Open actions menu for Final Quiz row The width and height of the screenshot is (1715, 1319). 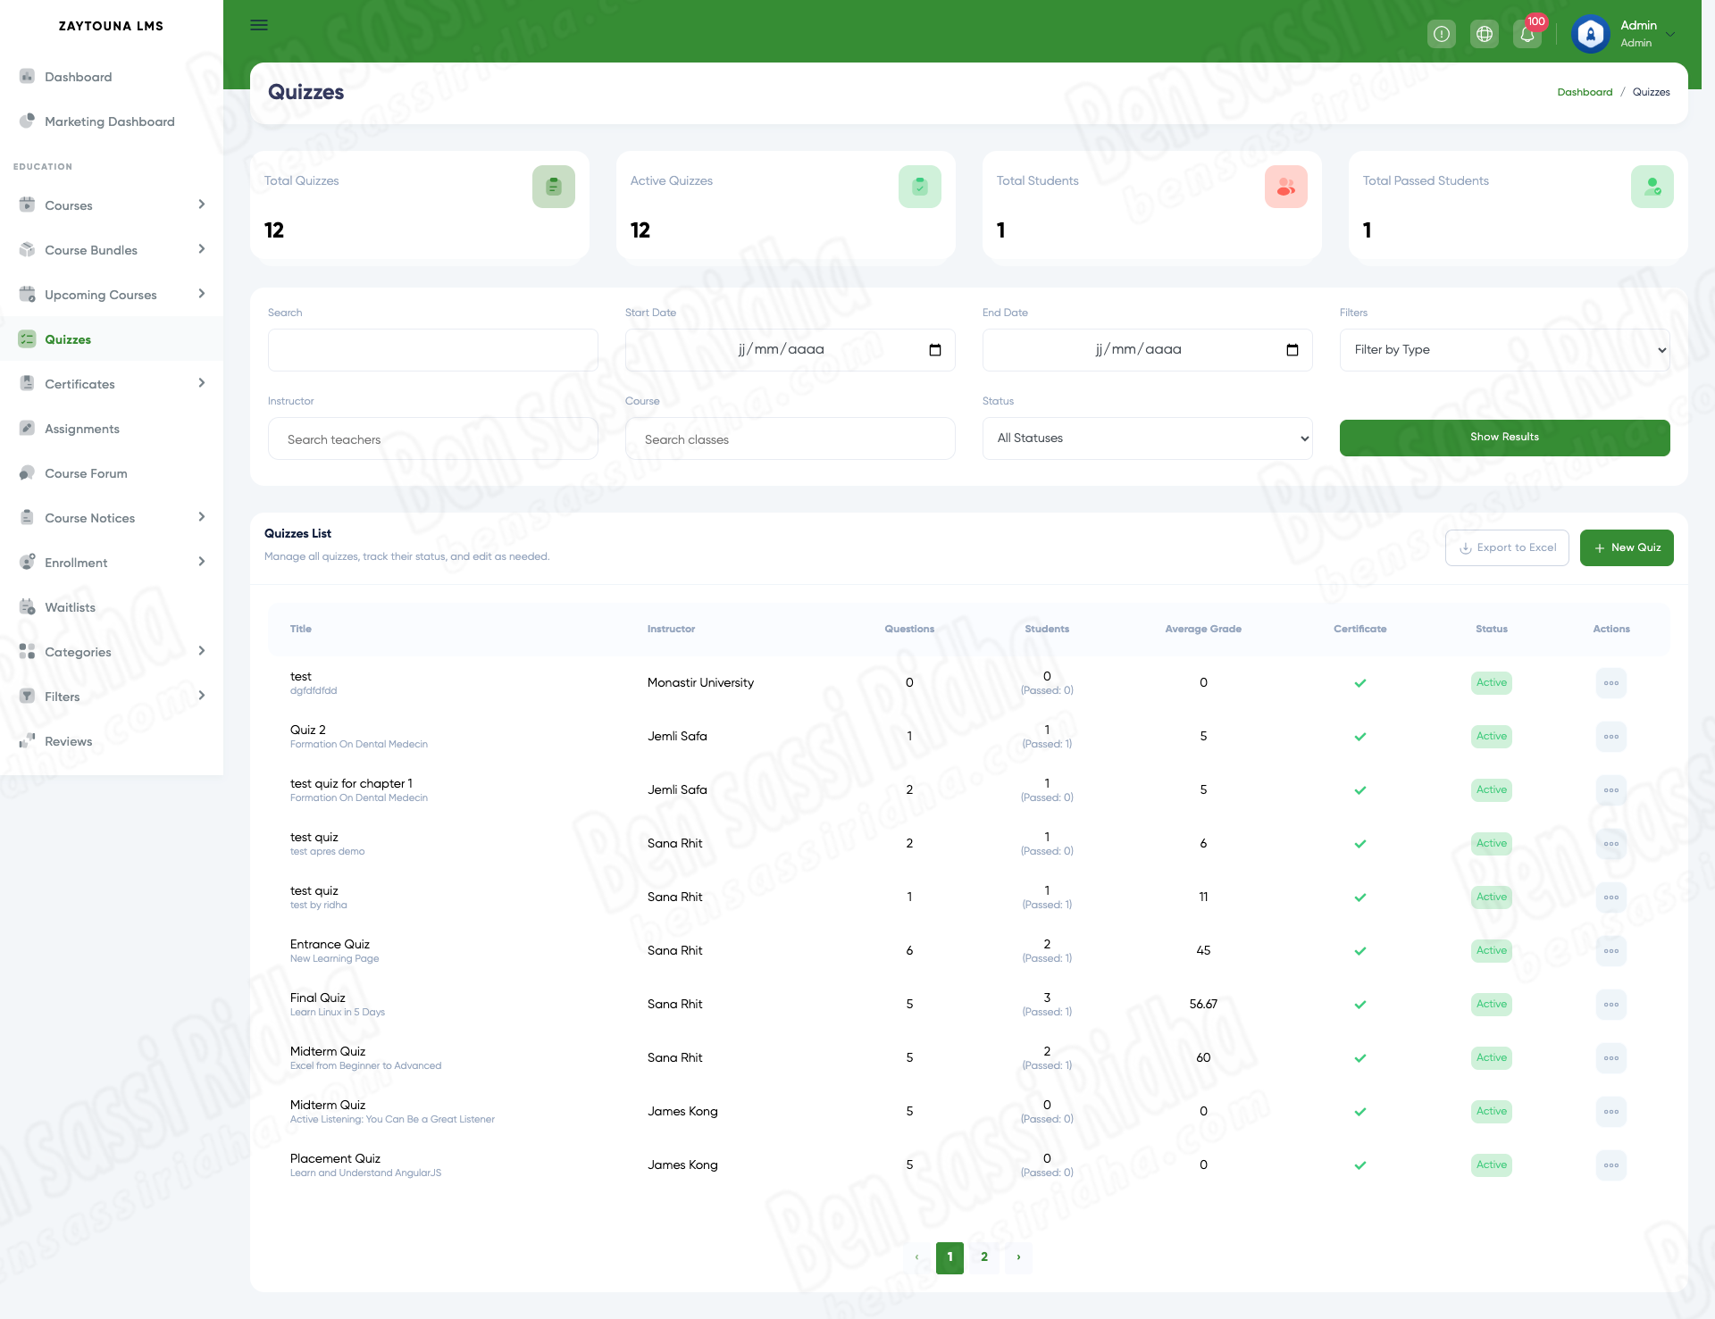[1610, 1005]
